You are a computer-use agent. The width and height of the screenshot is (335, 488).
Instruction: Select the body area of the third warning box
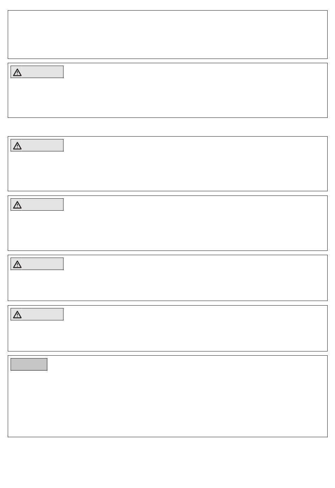click(167, 230)
